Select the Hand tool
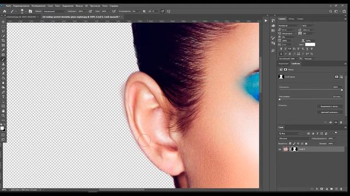Screen dimensions: 350x196 (x=3, y=111)
